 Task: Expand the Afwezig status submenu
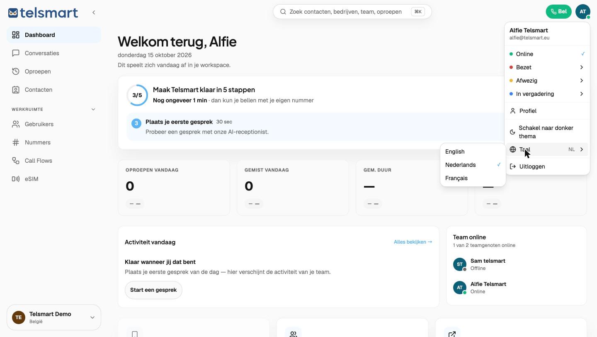click(x=547, y=81)
